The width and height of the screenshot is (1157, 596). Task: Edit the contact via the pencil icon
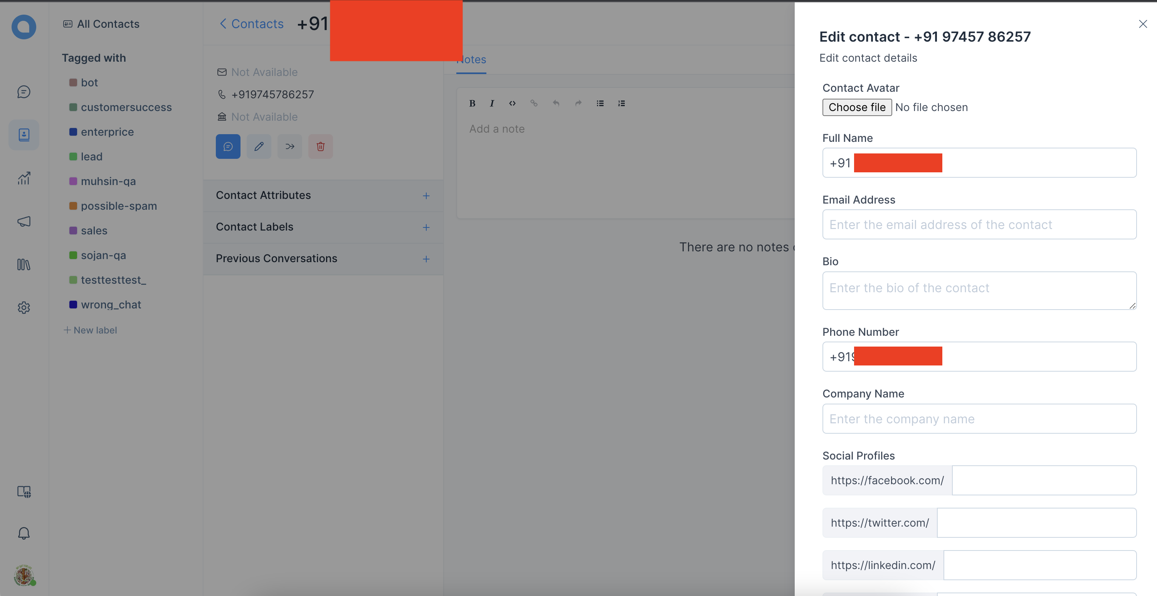tap(259, 146)
